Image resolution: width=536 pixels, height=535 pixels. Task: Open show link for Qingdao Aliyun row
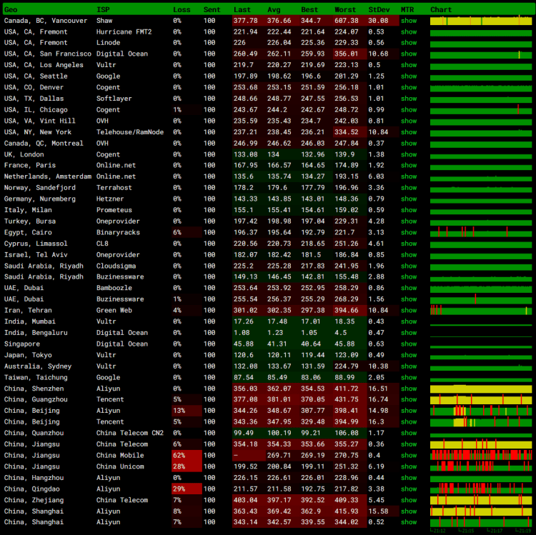[x=408, y=489]
